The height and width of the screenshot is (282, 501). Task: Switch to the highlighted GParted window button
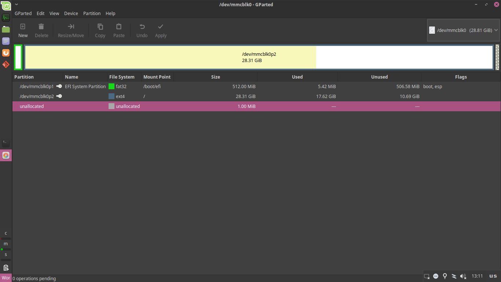pyautogui.click(x=6, y=155)
